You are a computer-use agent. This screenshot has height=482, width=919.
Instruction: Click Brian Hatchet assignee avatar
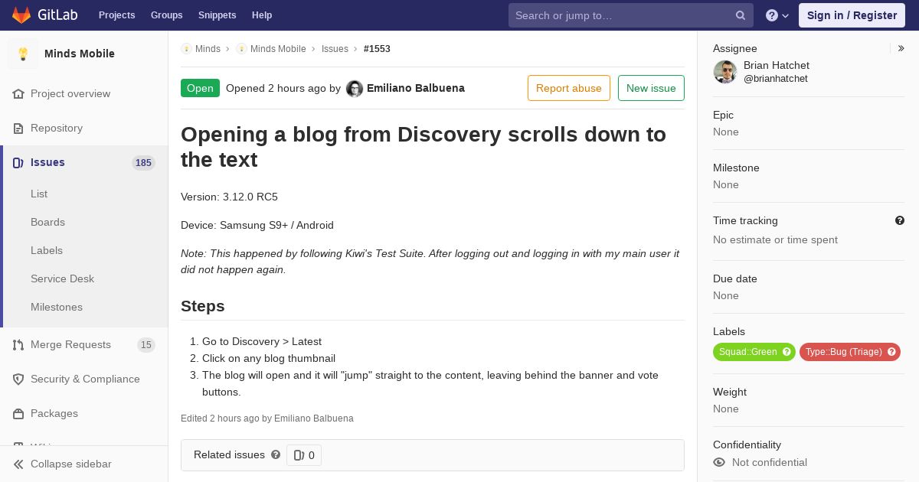tap(725, 72)
